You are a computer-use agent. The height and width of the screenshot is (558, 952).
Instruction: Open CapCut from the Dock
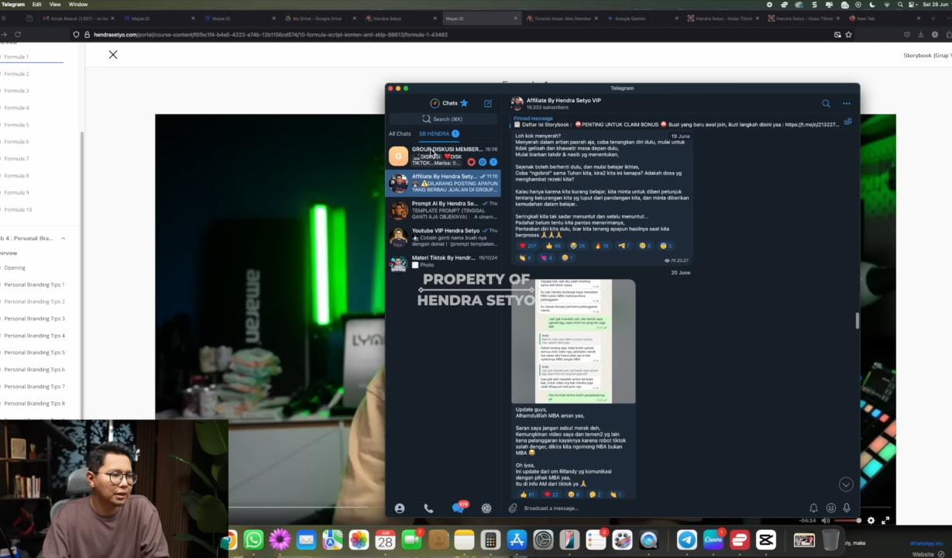(x=765, y=539)
